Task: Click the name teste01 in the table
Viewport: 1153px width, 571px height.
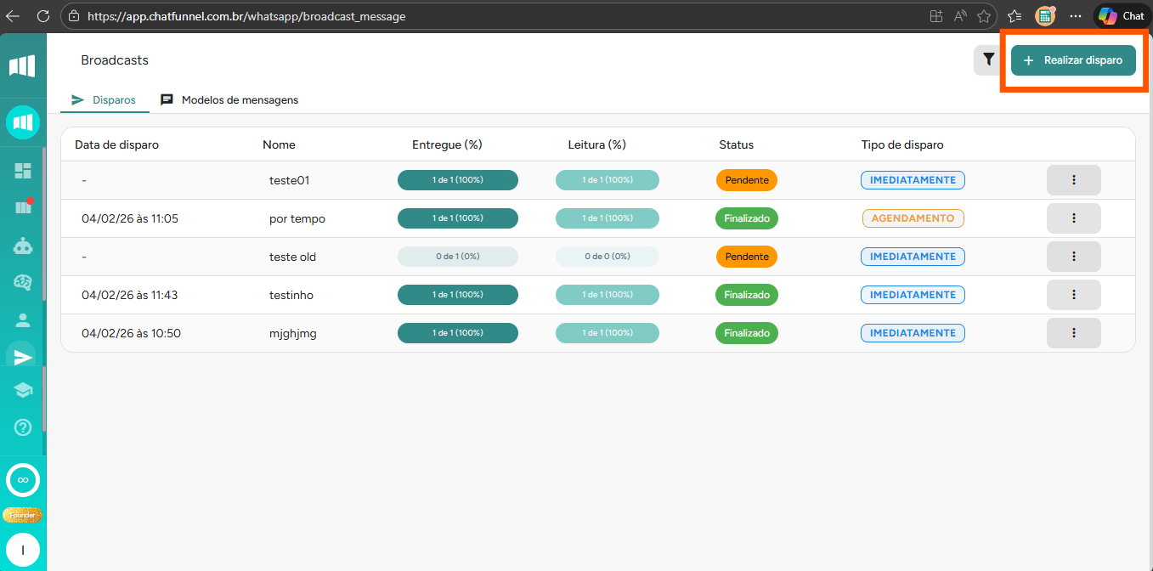Action: (x=289, y=180)
